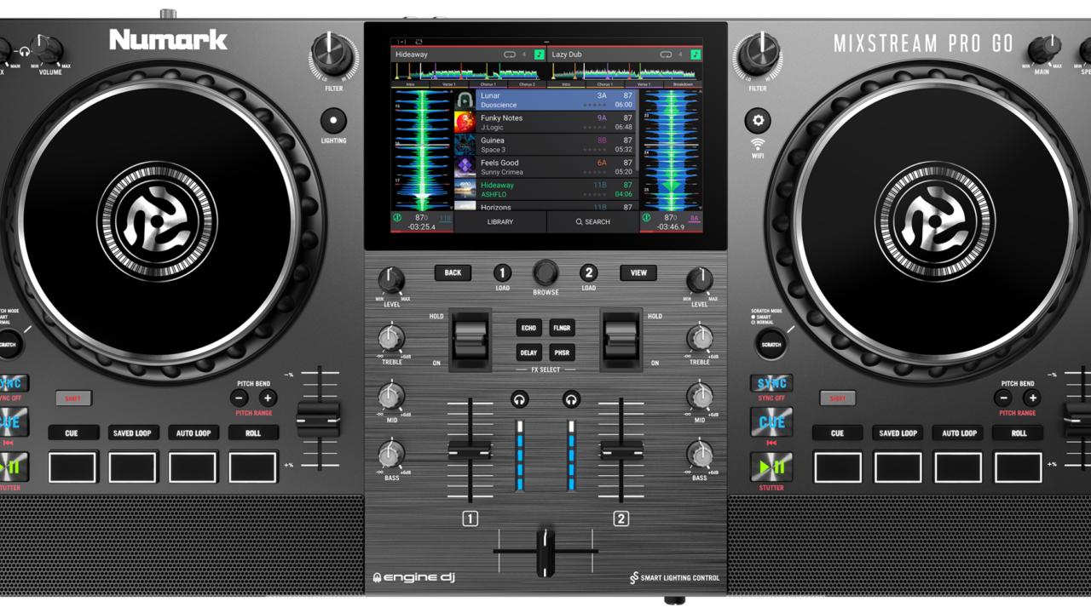
Task: Click the crossfader at the bottom
Action: click(545, 552)
